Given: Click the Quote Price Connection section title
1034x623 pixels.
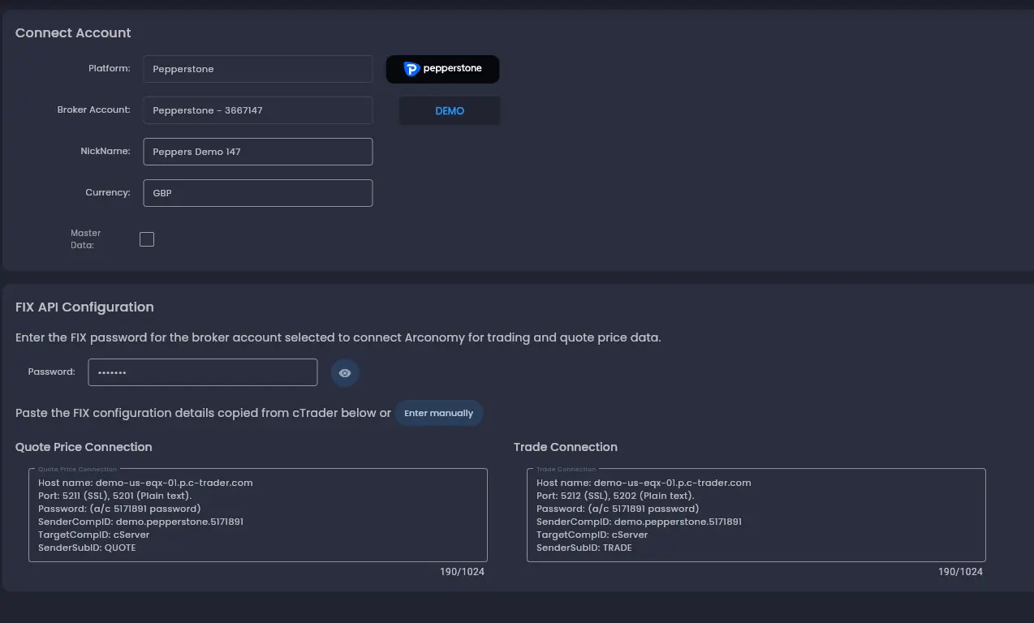Looking at the screenshot, I should point(84,447).
